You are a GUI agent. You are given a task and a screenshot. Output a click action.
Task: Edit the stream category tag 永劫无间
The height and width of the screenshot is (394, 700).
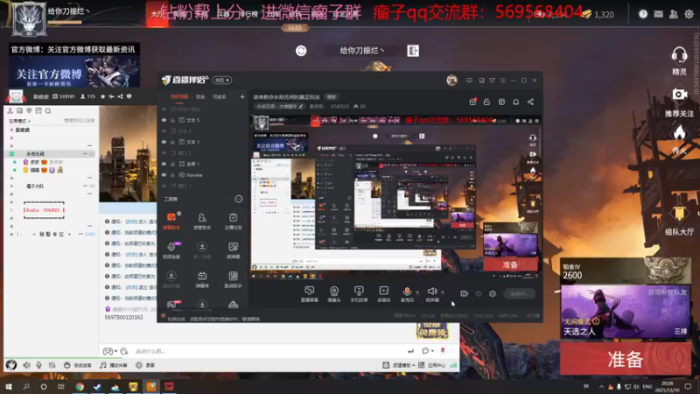point(279,106)
